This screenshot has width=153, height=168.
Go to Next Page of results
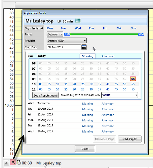(130, 139)
